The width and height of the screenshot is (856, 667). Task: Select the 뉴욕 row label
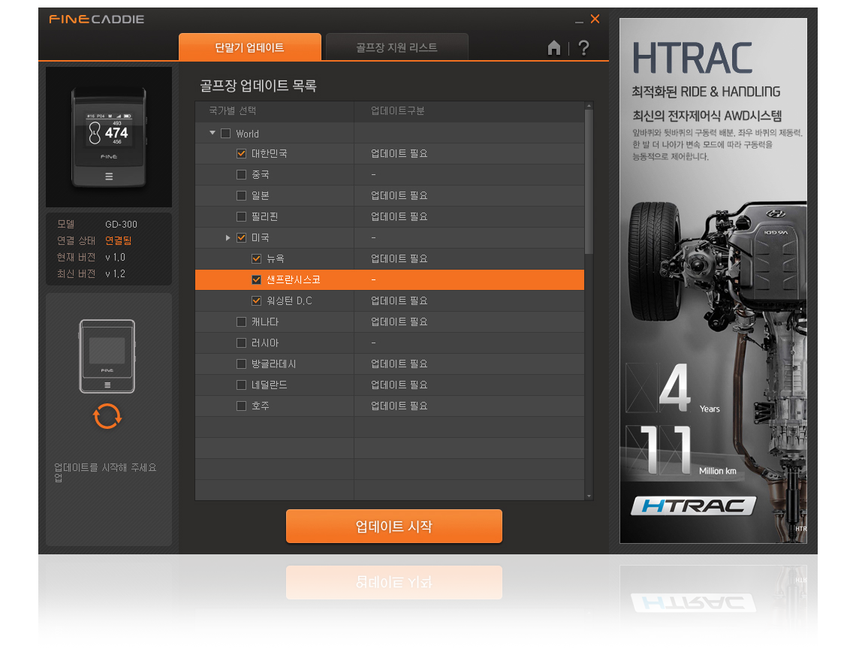[x=276, y=259]
